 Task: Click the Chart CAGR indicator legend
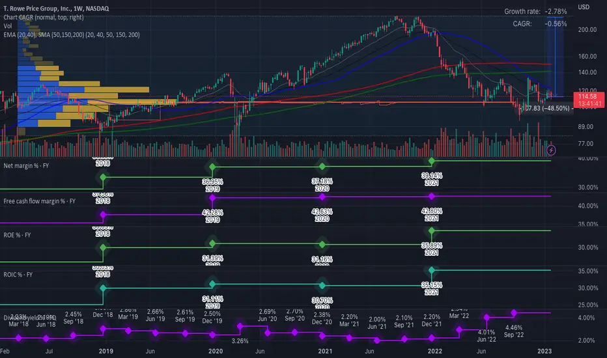tap(44, 17)
